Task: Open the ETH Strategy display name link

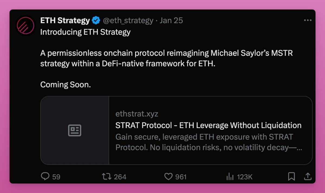Action: click(65, 21)
